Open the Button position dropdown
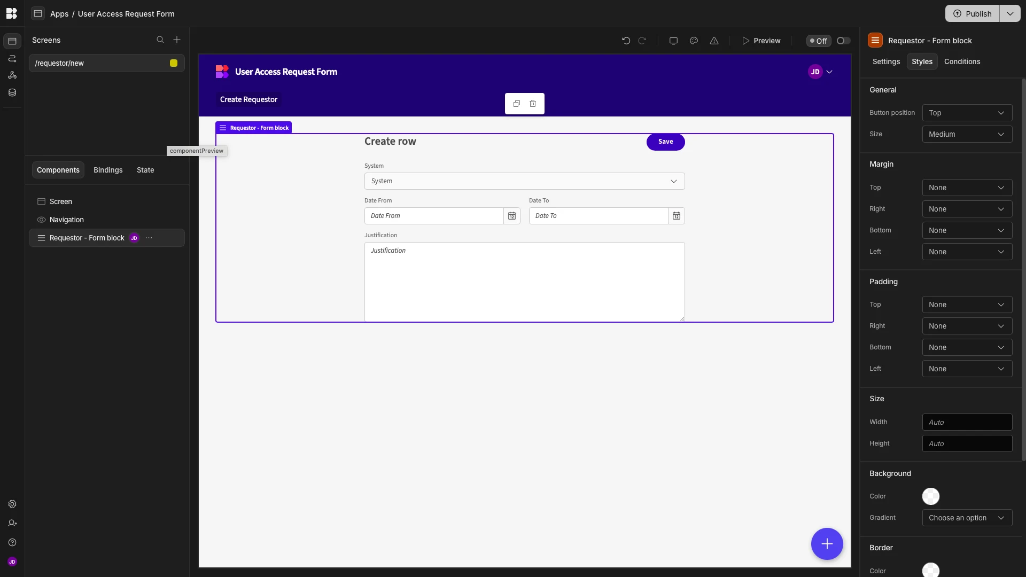This screenshot has height=577, width=1026. [967, 113]
